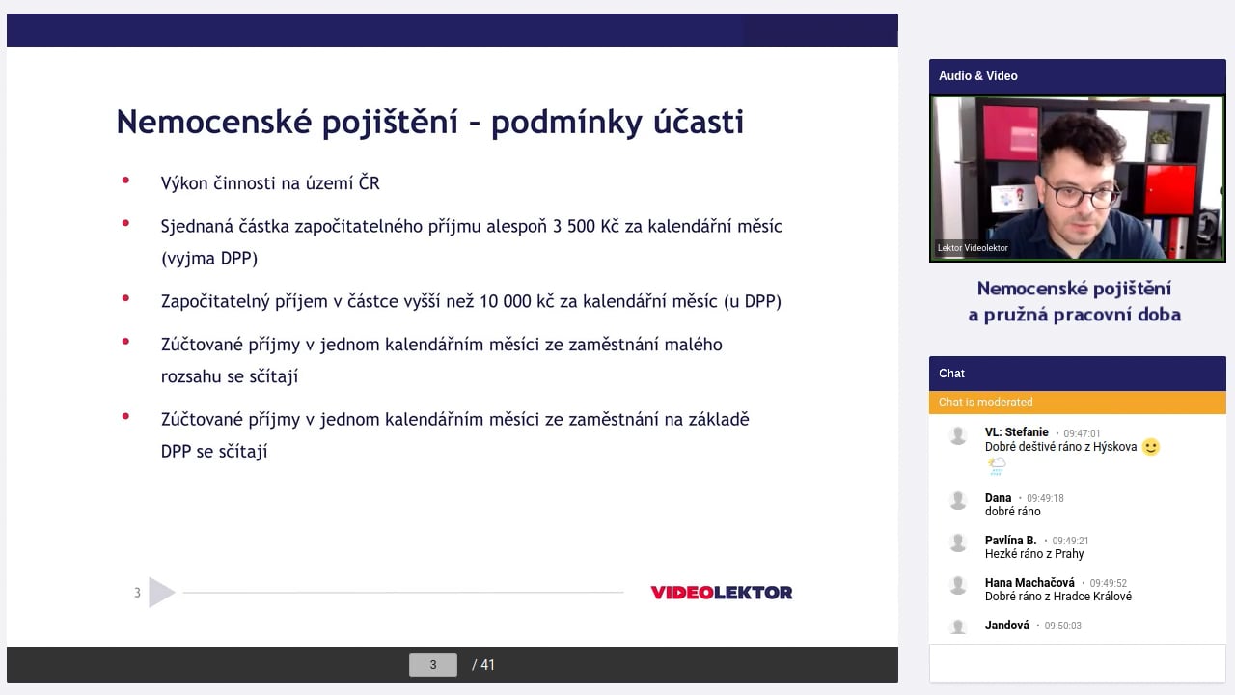Viewport: 1235px width, 695px height.
Task: Click the name 'Hana Machačová' in chat
Action: coord(1029,583)
